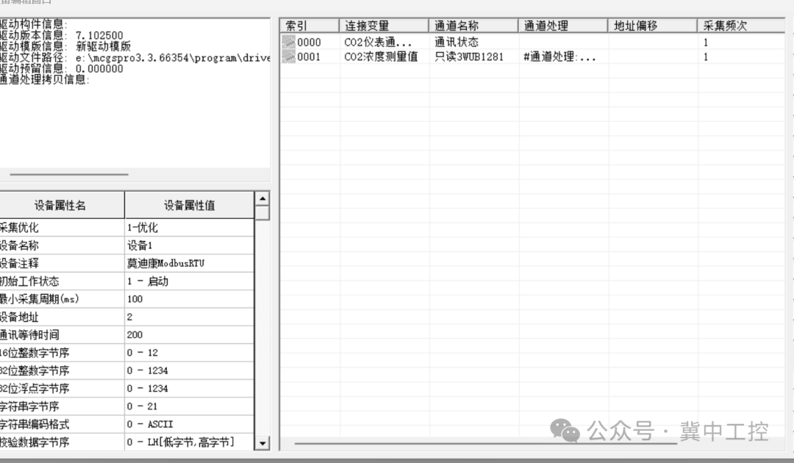794x463 pixels.
Task: Click the 通道处理 column header
Action: pos(563,25)
